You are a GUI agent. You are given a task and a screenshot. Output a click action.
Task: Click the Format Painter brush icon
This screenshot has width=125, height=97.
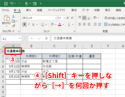(x=13, y=26)
